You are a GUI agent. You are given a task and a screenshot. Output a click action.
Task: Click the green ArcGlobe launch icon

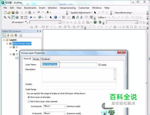95,22
